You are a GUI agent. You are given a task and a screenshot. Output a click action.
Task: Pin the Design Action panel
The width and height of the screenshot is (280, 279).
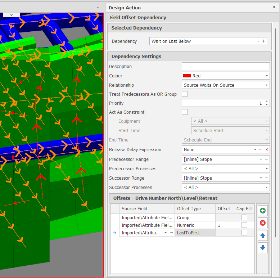point(274,8)
